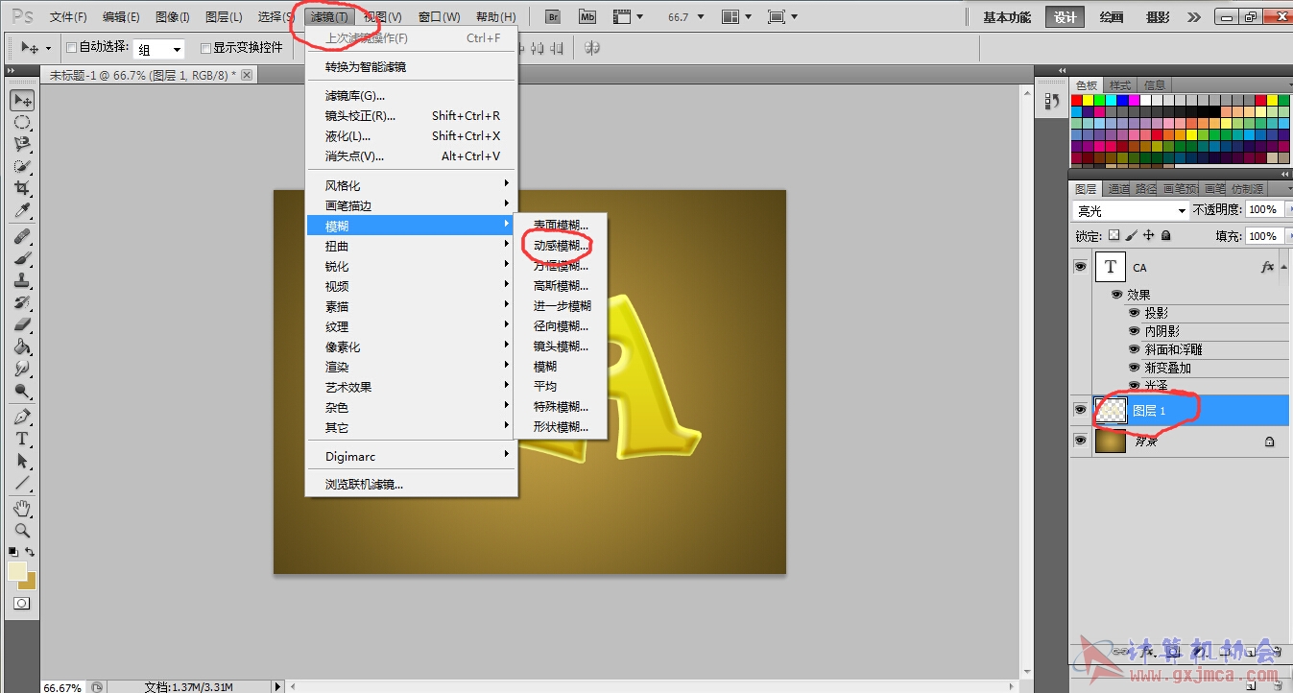Viewport: 1293px width, 693px height.
Task: Select the Hand tool
Action: [22, 507]
